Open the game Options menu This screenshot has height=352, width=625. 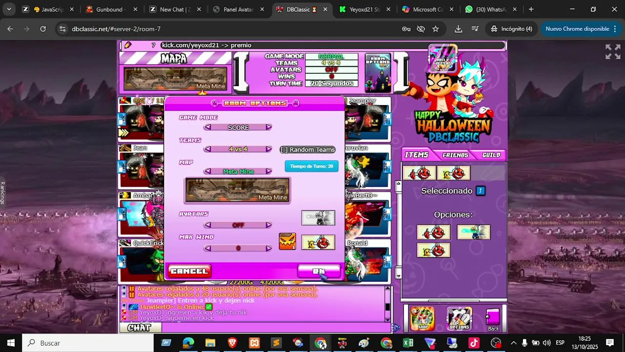pyautogui.click(x=459, y=319)
